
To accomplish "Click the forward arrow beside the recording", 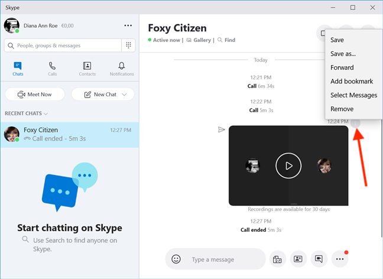I will (221, 129).
